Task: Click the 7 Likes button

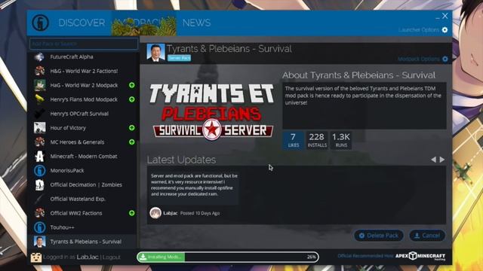Action: [294, 140]
